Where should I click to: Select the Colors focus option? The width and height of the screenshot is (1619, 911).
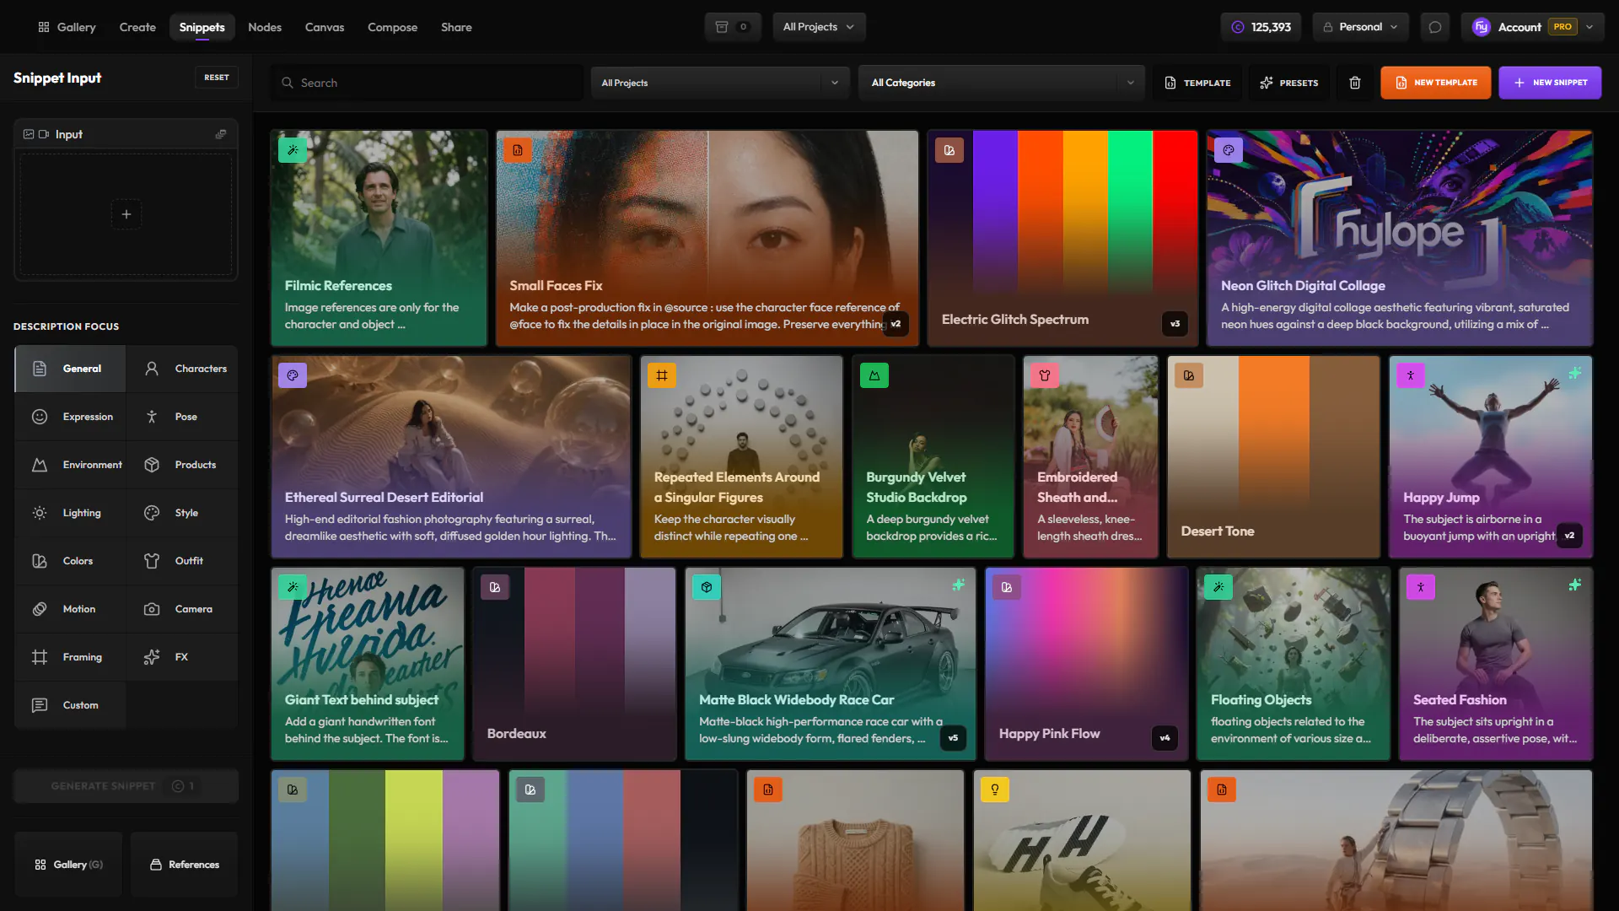point(70,561)
